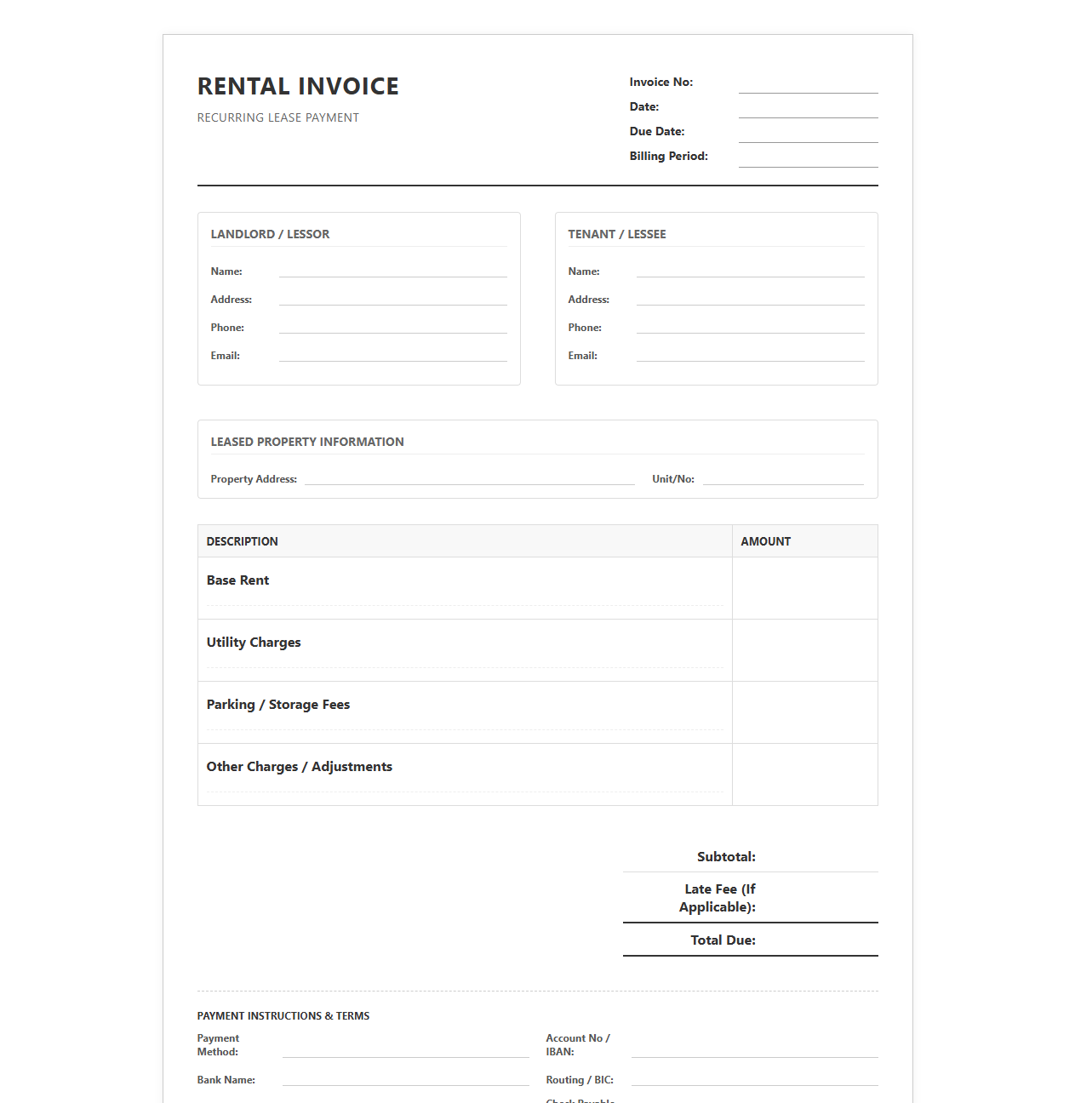Click the Total Due value area
This screenshot has width=1075, height=1103.
click(x=821, y=940)
